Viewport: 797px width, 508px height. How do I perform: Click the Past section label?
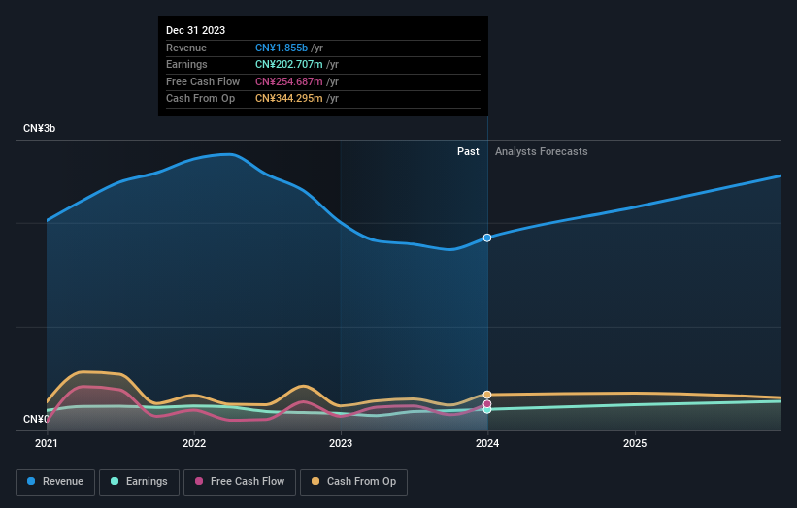(468, 152)
